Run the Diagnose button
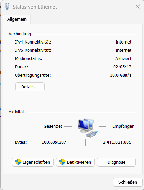 (x=116, y=162)
